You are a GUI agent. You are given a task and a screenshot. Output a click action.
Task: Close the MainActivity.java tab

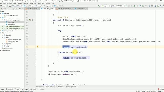coord(54,9)
